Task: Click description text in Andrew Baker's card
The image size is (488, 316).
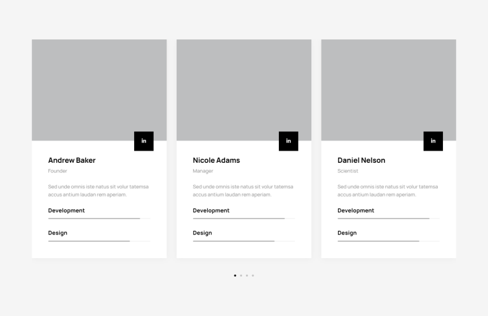Action: point(98,191)
